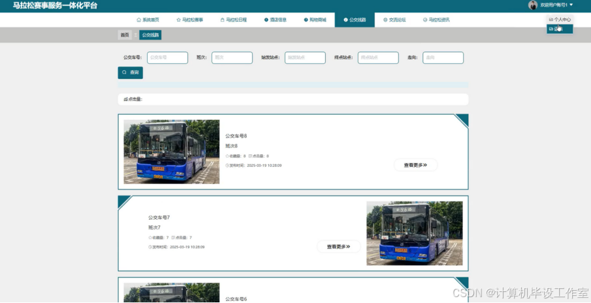This screenshot has height=303, width=591.
Task: Focus the 公交车号 search input
Action: (x=167, y=57)
